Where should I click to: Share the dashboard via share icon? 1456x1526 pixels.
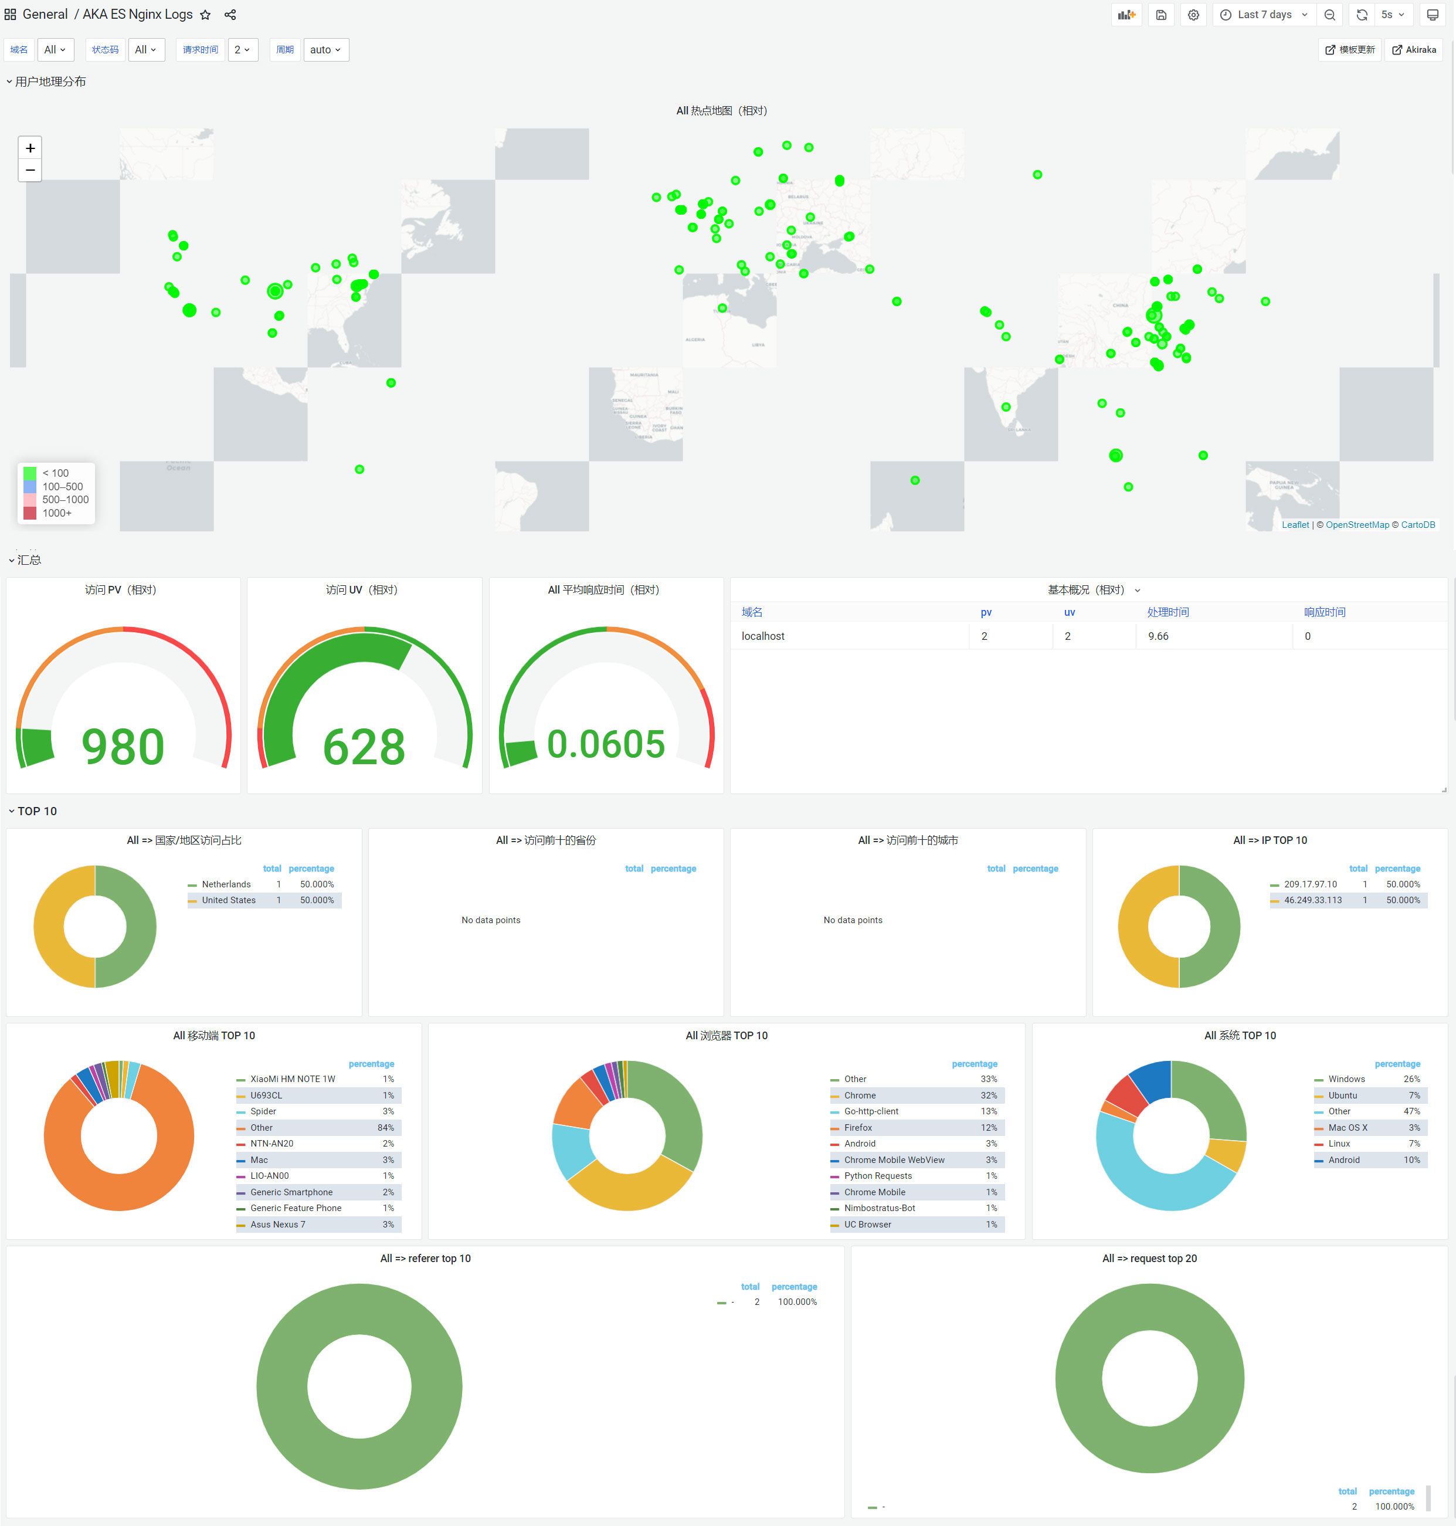click(x=230, y=15)
